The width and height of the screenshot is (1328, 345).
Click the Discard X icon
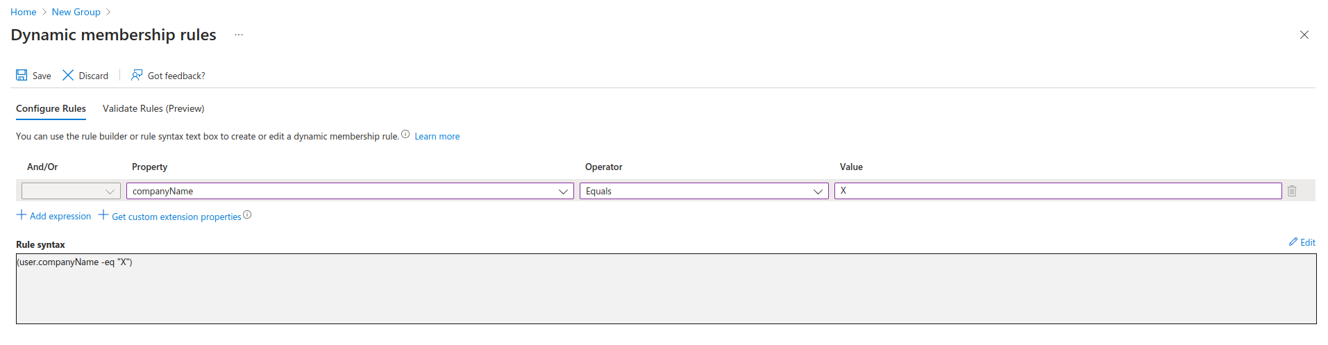[x=68, y=75]
